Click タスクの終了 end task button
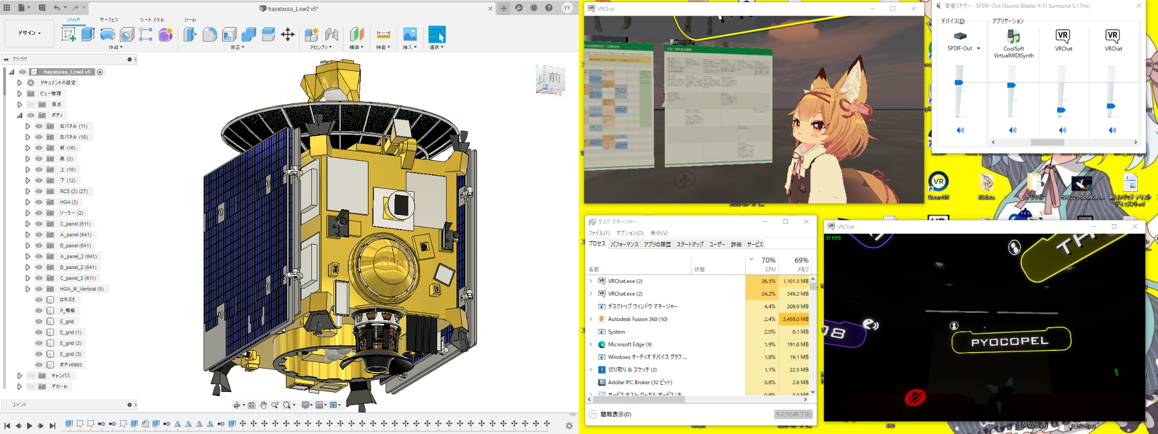The height and width of the screenshot is (434, 1158). [793, 414]
